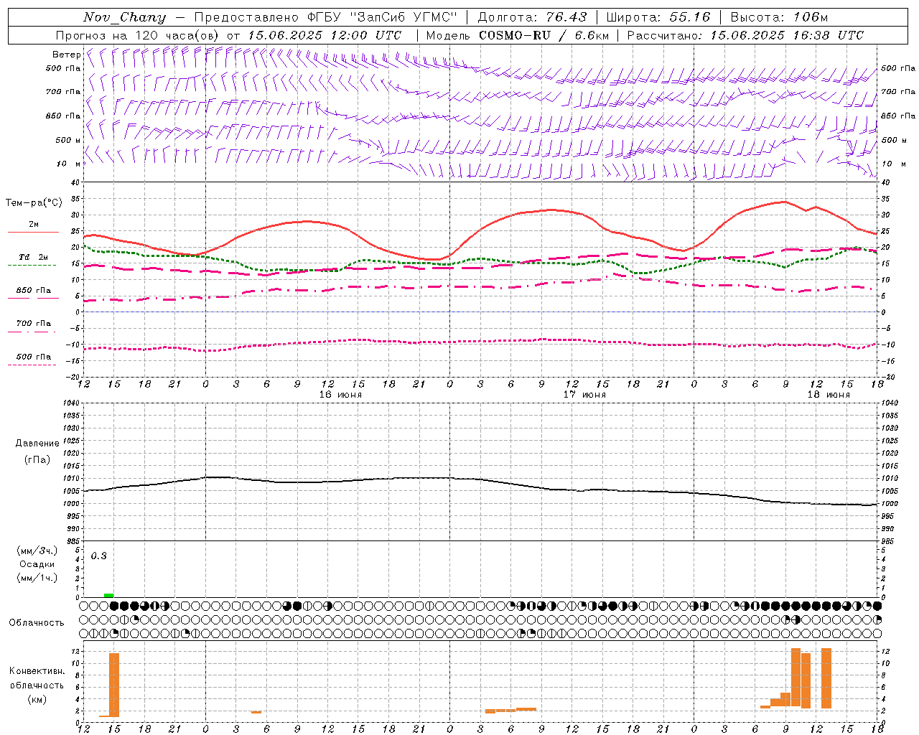Click the "850 гПа" dashed line legend entry
This screenshot has width=919, height=735.
click(x=33, y=291)
